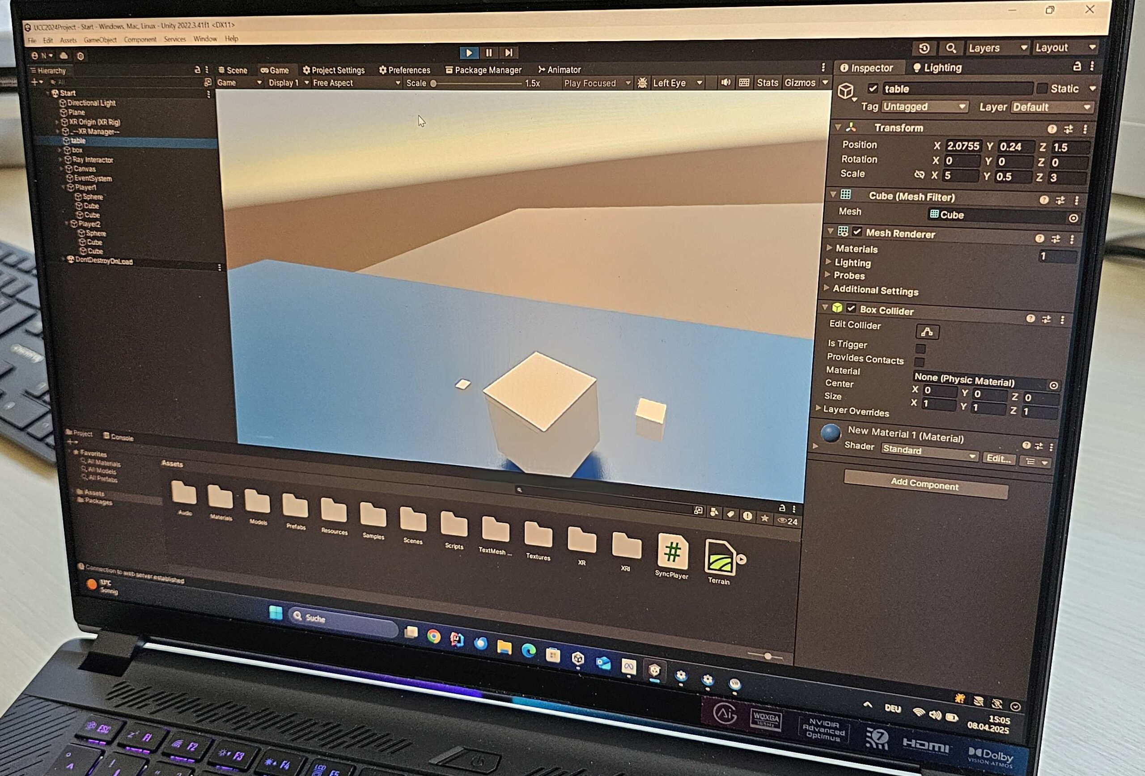Image resolution: width=1145 pixels, height=776 pixels.
Task: Adjust the Game view Scale slider
Action: point(433,83)
